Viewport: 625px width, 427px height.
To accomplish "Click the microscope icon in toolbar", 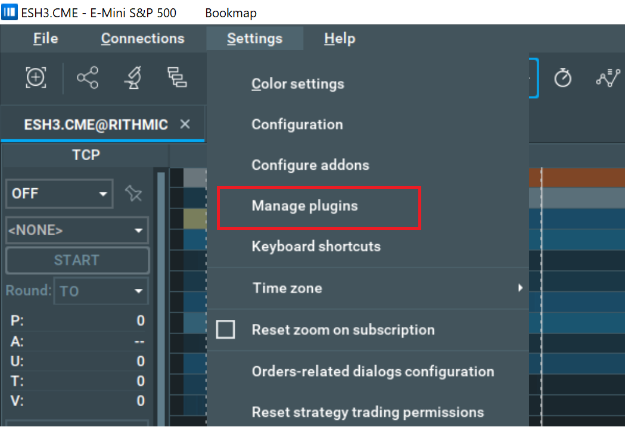I will 133,77.
